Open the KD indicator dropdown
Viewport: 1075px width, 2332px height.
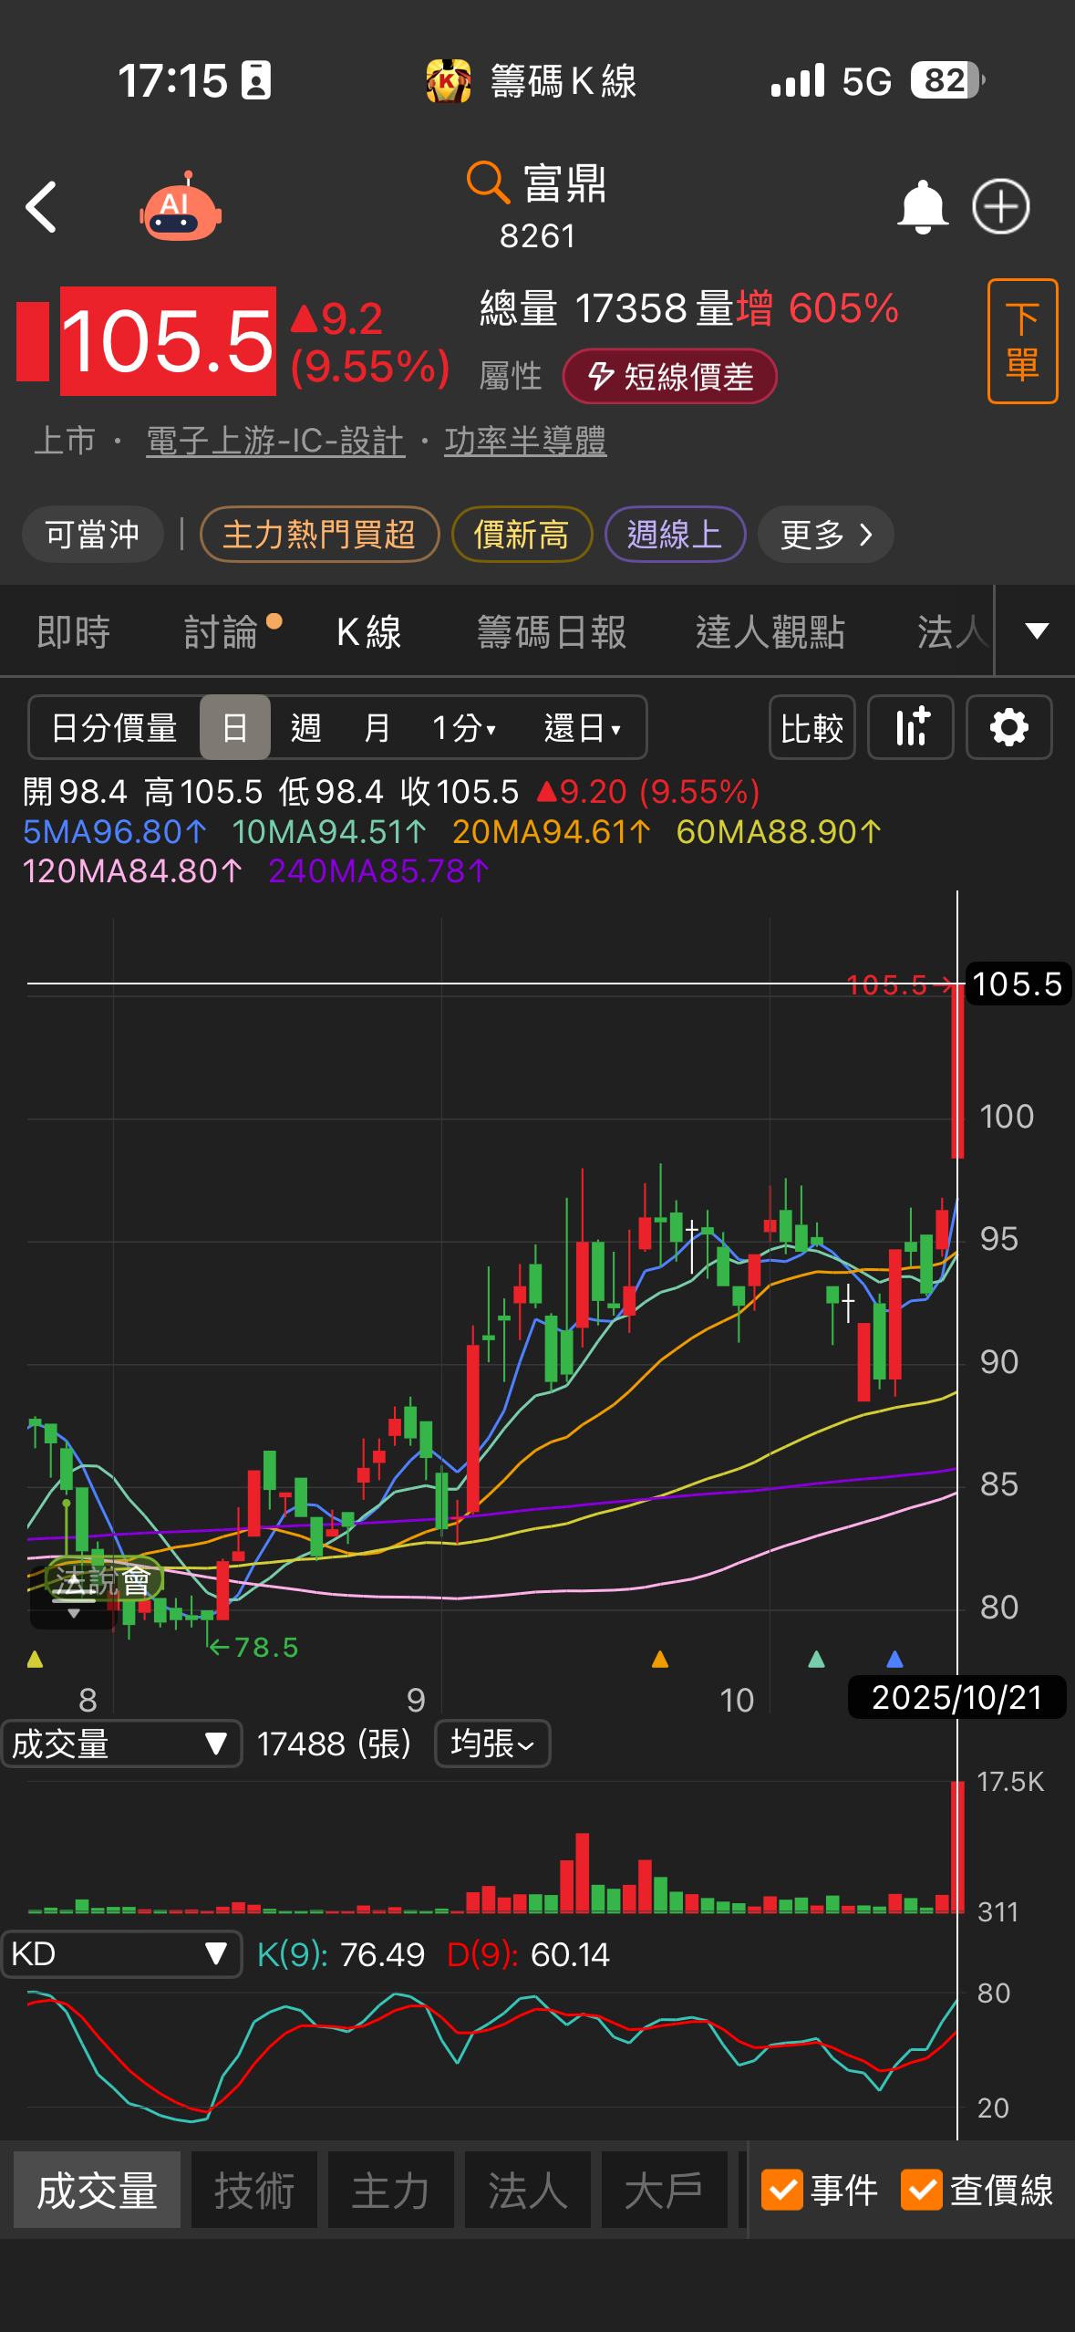121,1954
